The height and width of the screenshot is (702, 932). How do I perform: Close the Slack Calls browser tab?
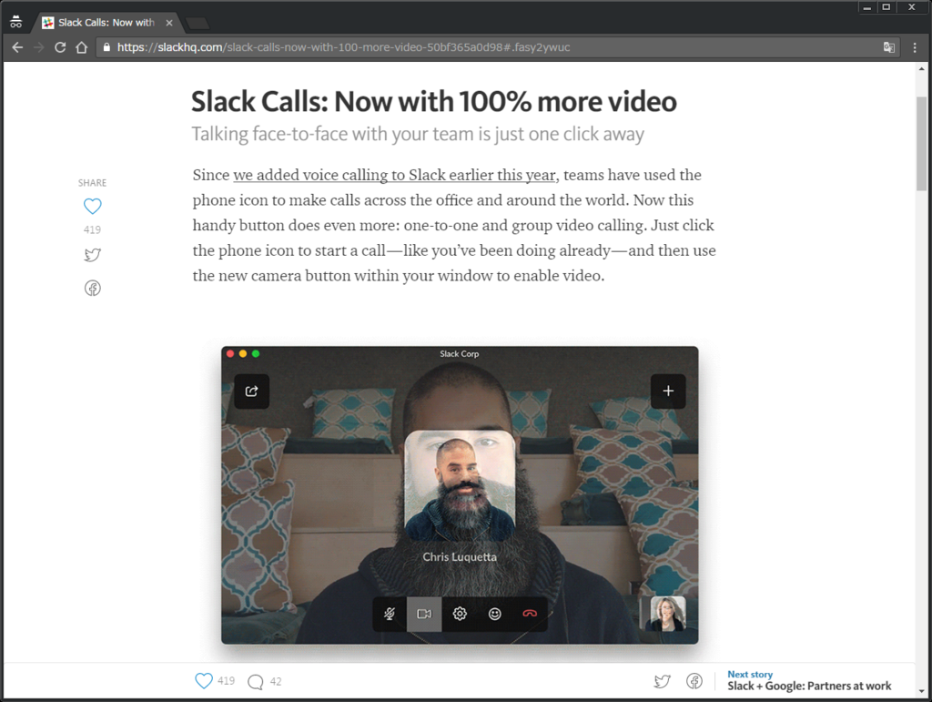tap(169, 23)
